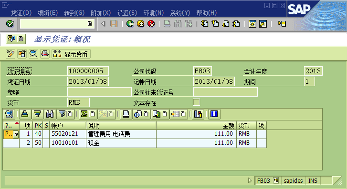Image resolution: width=347 pixels, height=189 pixels.
Task: Open the 帮助(H) menu
Action: pyautogui.click(x=207, y=13)
